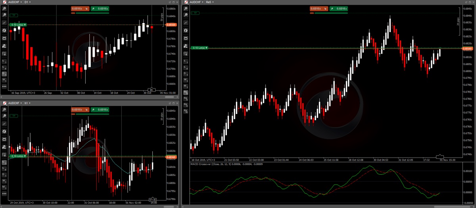Click TP take-profit line label in D1 chart
Image resolution: width=476 pixels, height=208 pixels.
[x=13, y=15]
